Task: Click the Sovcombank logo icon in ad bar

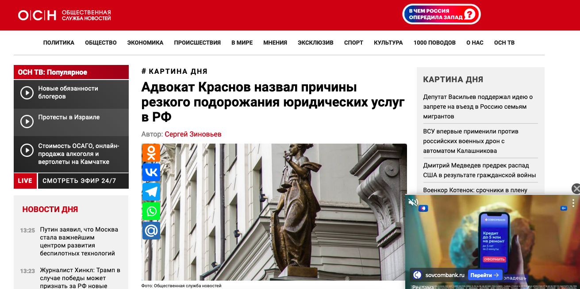Action: click(417, 275)
